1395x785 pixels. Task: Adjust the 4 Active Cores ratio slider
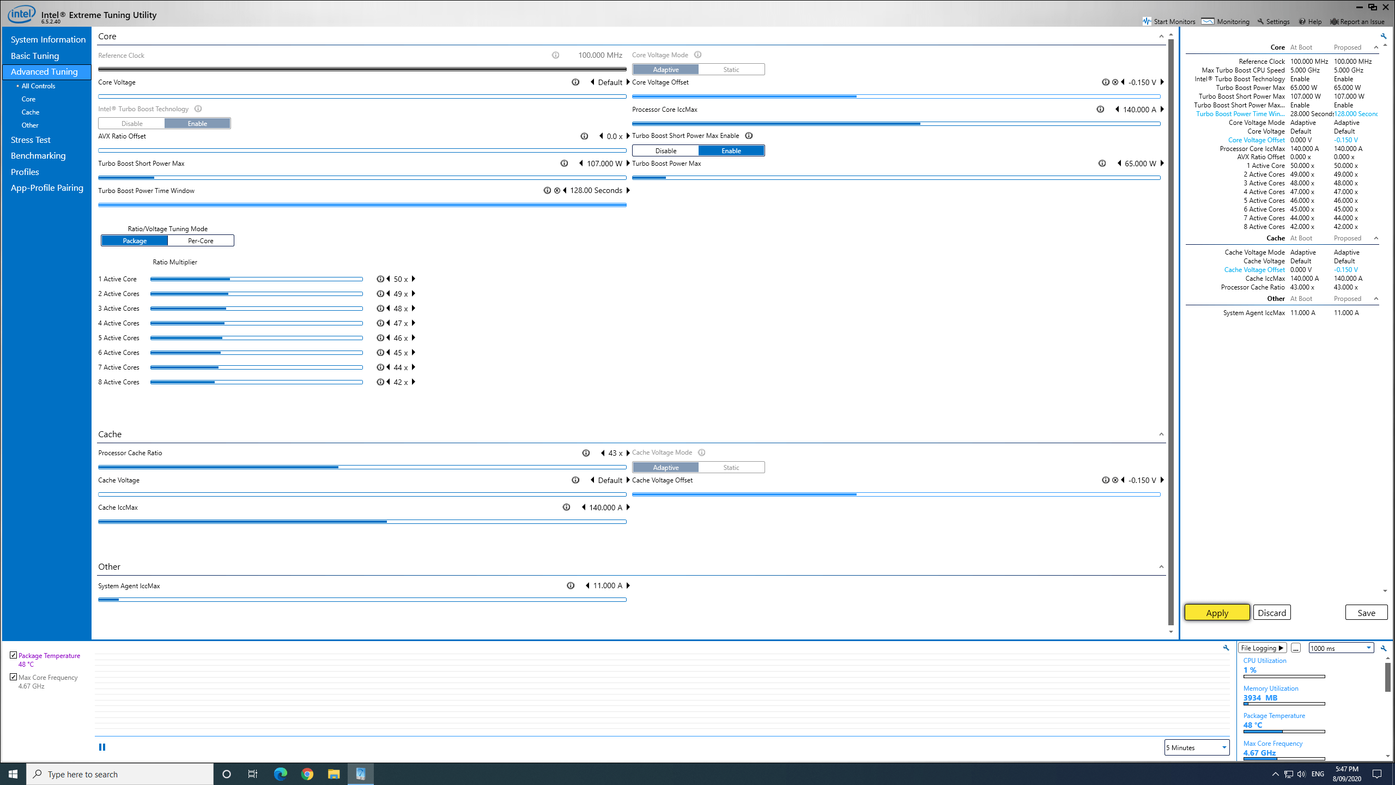click(256, 323)
